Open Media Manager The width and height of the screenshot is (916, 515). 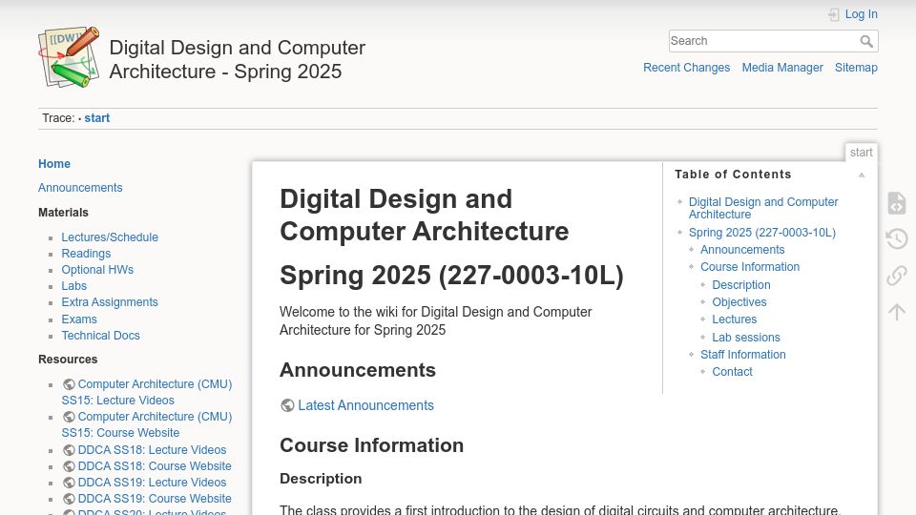pyautogui.click(x=782, y=68)
